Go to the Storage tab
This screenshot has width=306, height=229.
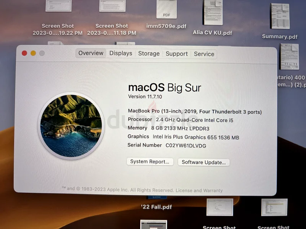(149, 53)
